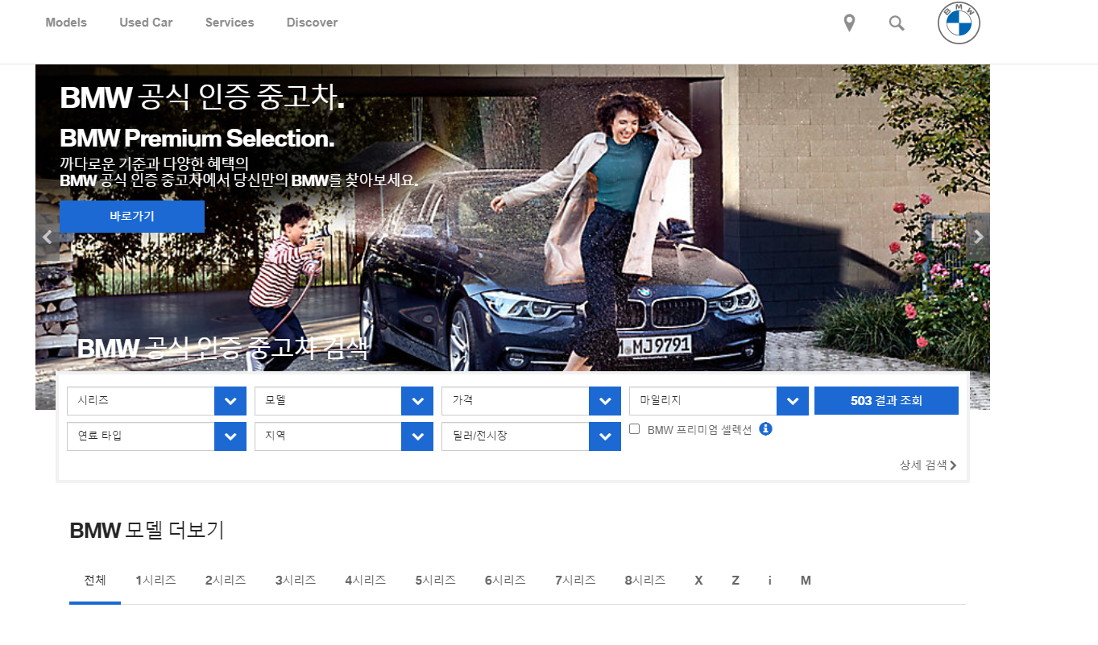Screen dimensions: 1098x645
Task: Click the BMW 공식 인증 중고차 검색 heading
Action: (x=223, y=349)
